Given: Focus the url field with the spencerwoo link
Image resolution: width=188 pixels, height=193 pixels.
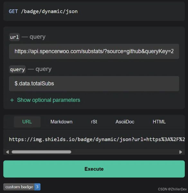Looking at the screenshot, I should (x=94, y=51).
